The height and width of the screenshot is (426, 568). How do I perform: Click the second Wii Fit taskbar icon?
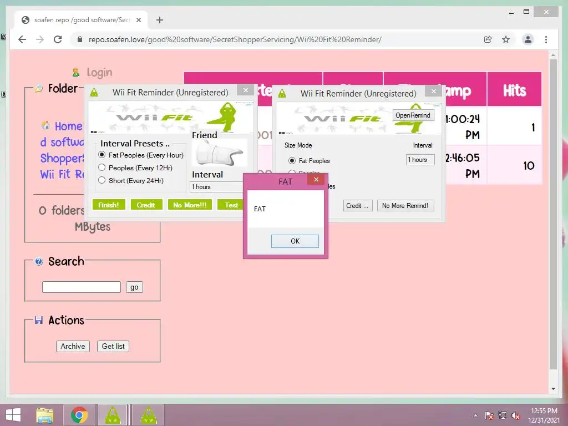(149, 415)
